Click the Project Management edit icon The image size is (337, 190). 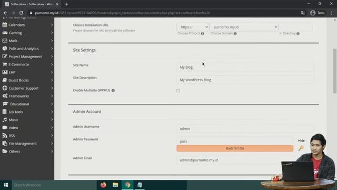coord(5,56)
